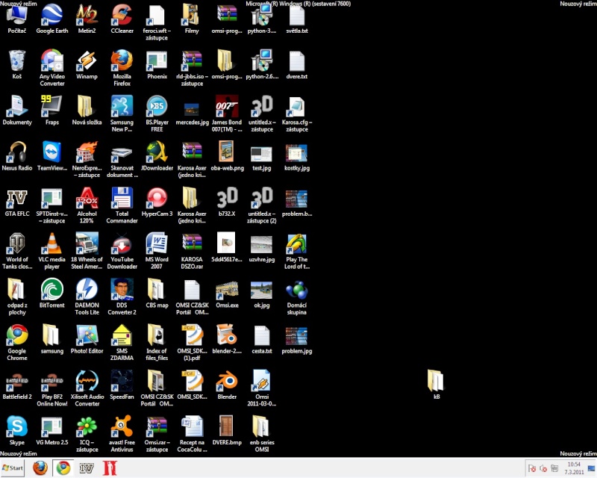Select the Alcohol 120% icon

(87, 205)
